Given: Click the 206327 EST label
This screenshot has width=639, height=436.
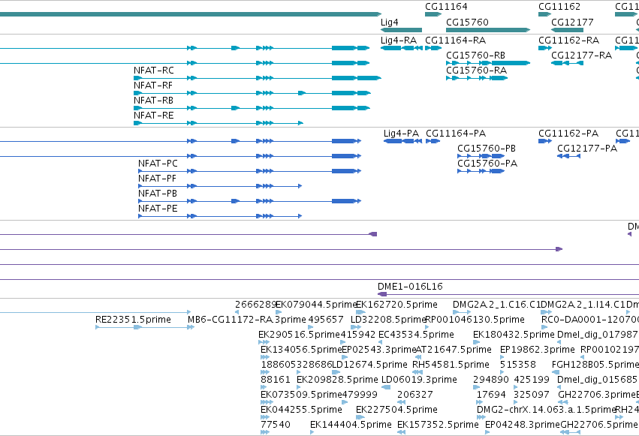Looking at the screenshot, I should (414, 395).
